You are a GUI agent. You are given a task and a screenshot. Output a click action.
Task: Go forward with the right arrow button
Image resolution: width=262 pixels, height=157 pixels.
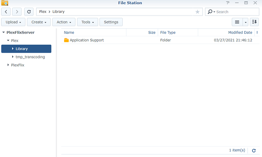[17, 12]
